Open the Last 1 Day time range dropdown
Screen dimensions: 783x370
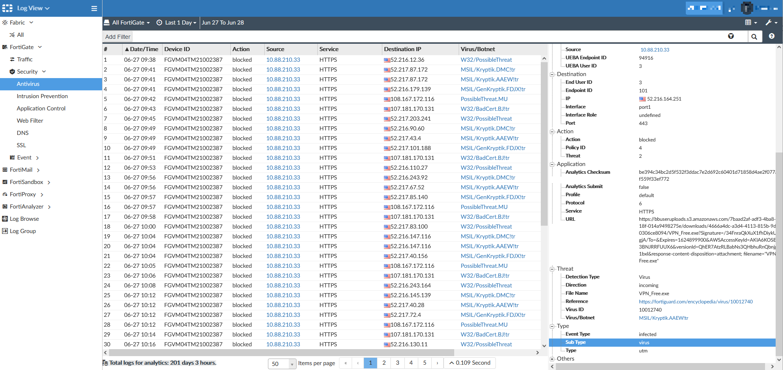[x=176, y=22]
